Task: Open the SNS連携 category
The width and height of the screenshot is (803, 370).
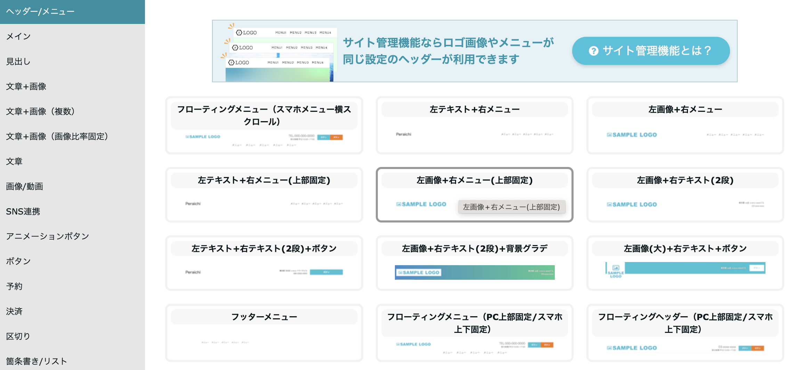Action: (23, 211)
